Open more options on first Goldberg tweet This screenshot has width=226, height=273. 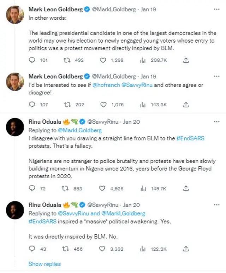pos(217,10)
